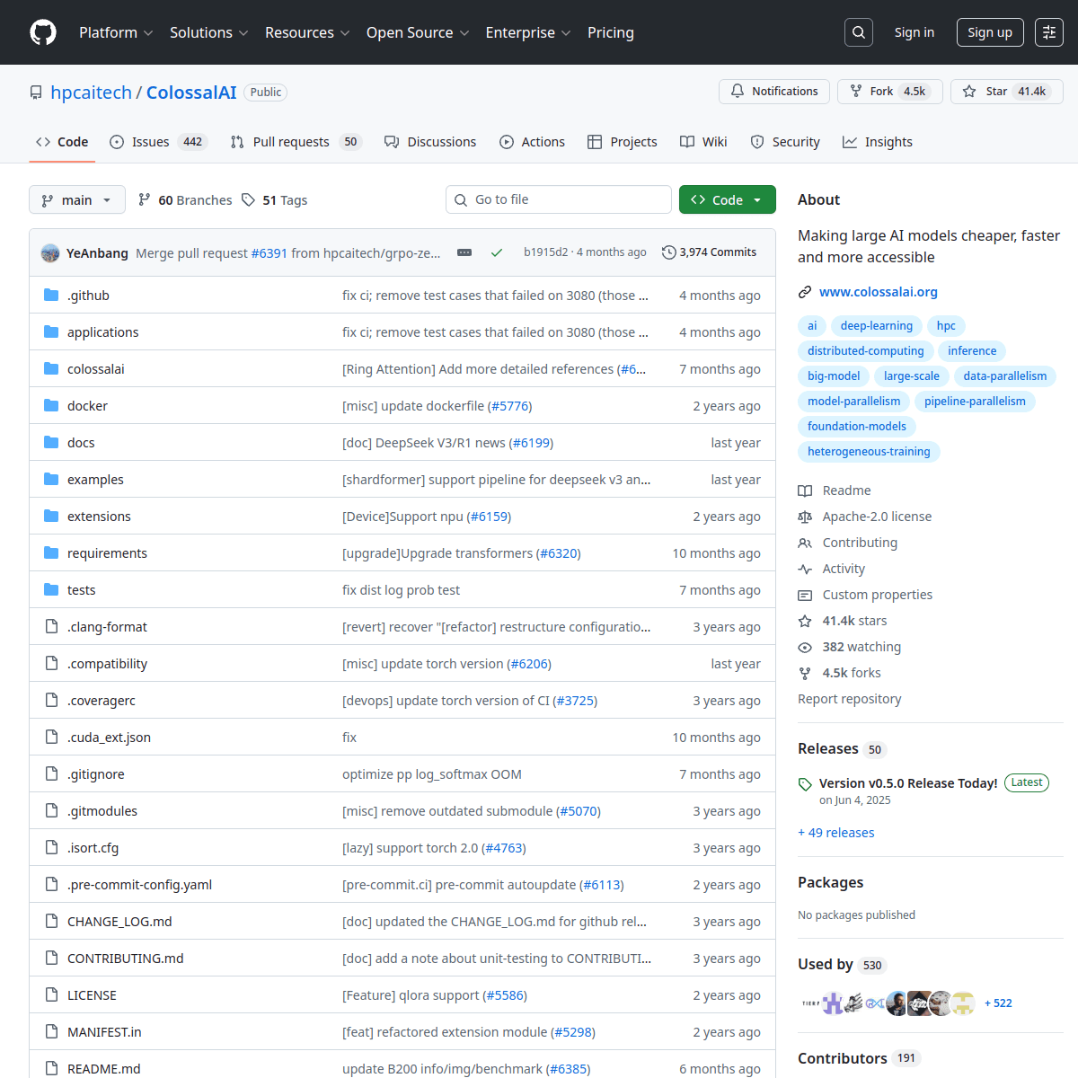Switch to the Pull requests tab
The width and height of the screenshot is (1078, 1078).
[295, 142]
